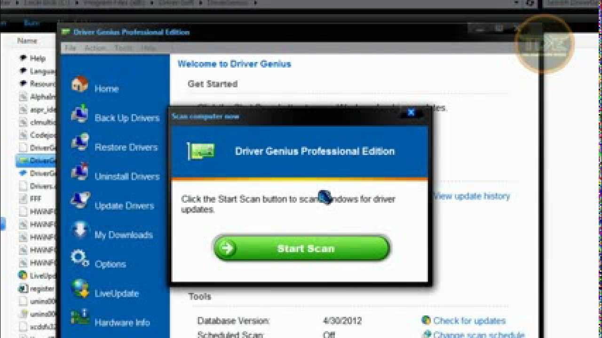Click green arrow on Start Scan button

point(227,248)
